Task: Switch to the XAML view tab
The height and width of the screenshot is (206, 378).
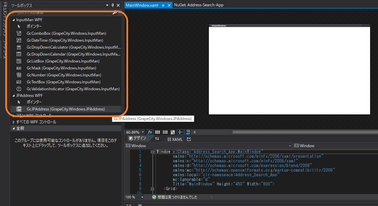Action: point(175,140)
